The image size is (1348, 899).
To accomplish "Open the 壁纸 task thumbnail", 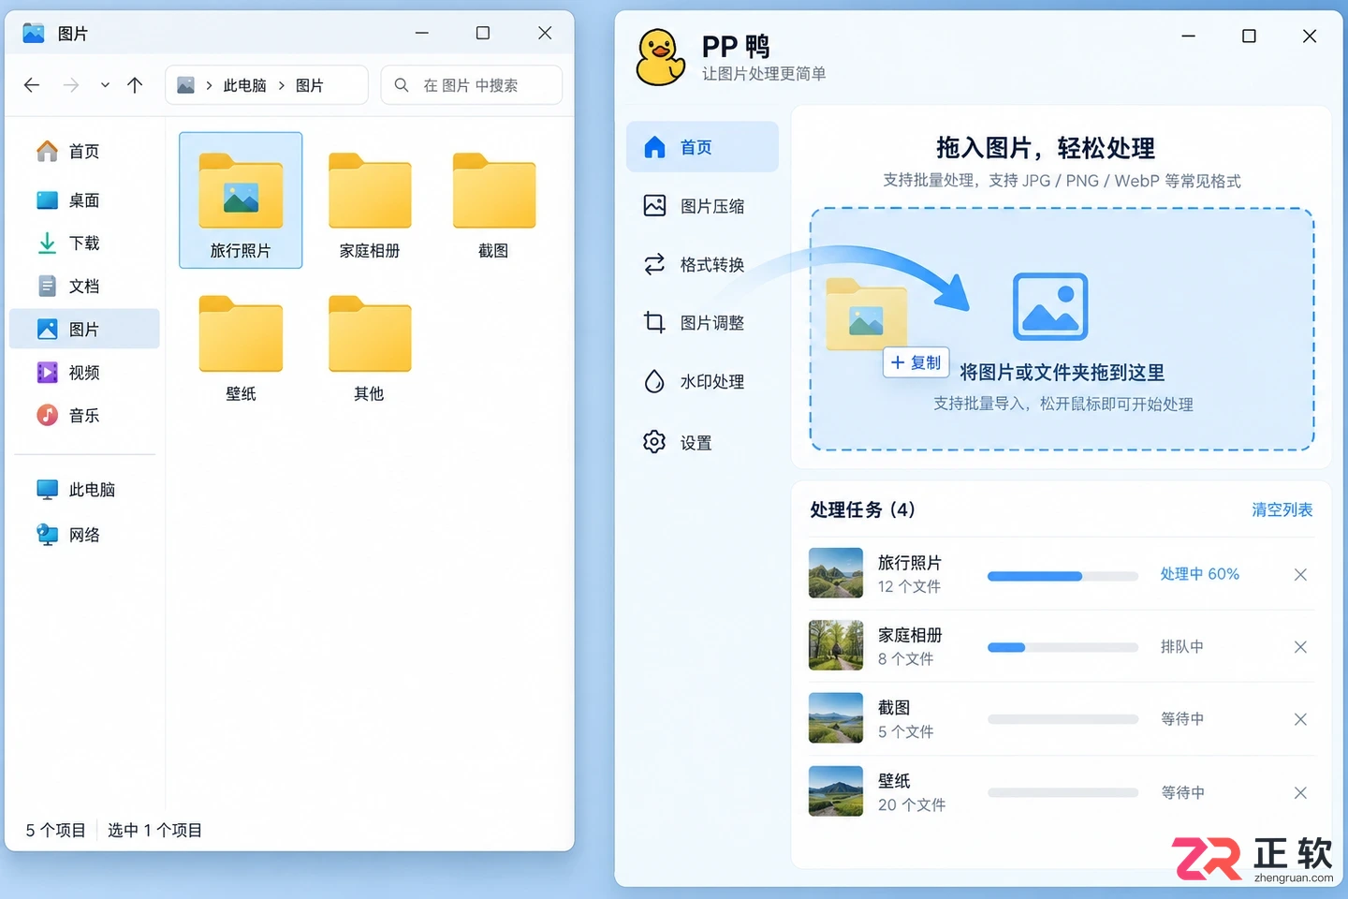I will click(x=836, y=791).
